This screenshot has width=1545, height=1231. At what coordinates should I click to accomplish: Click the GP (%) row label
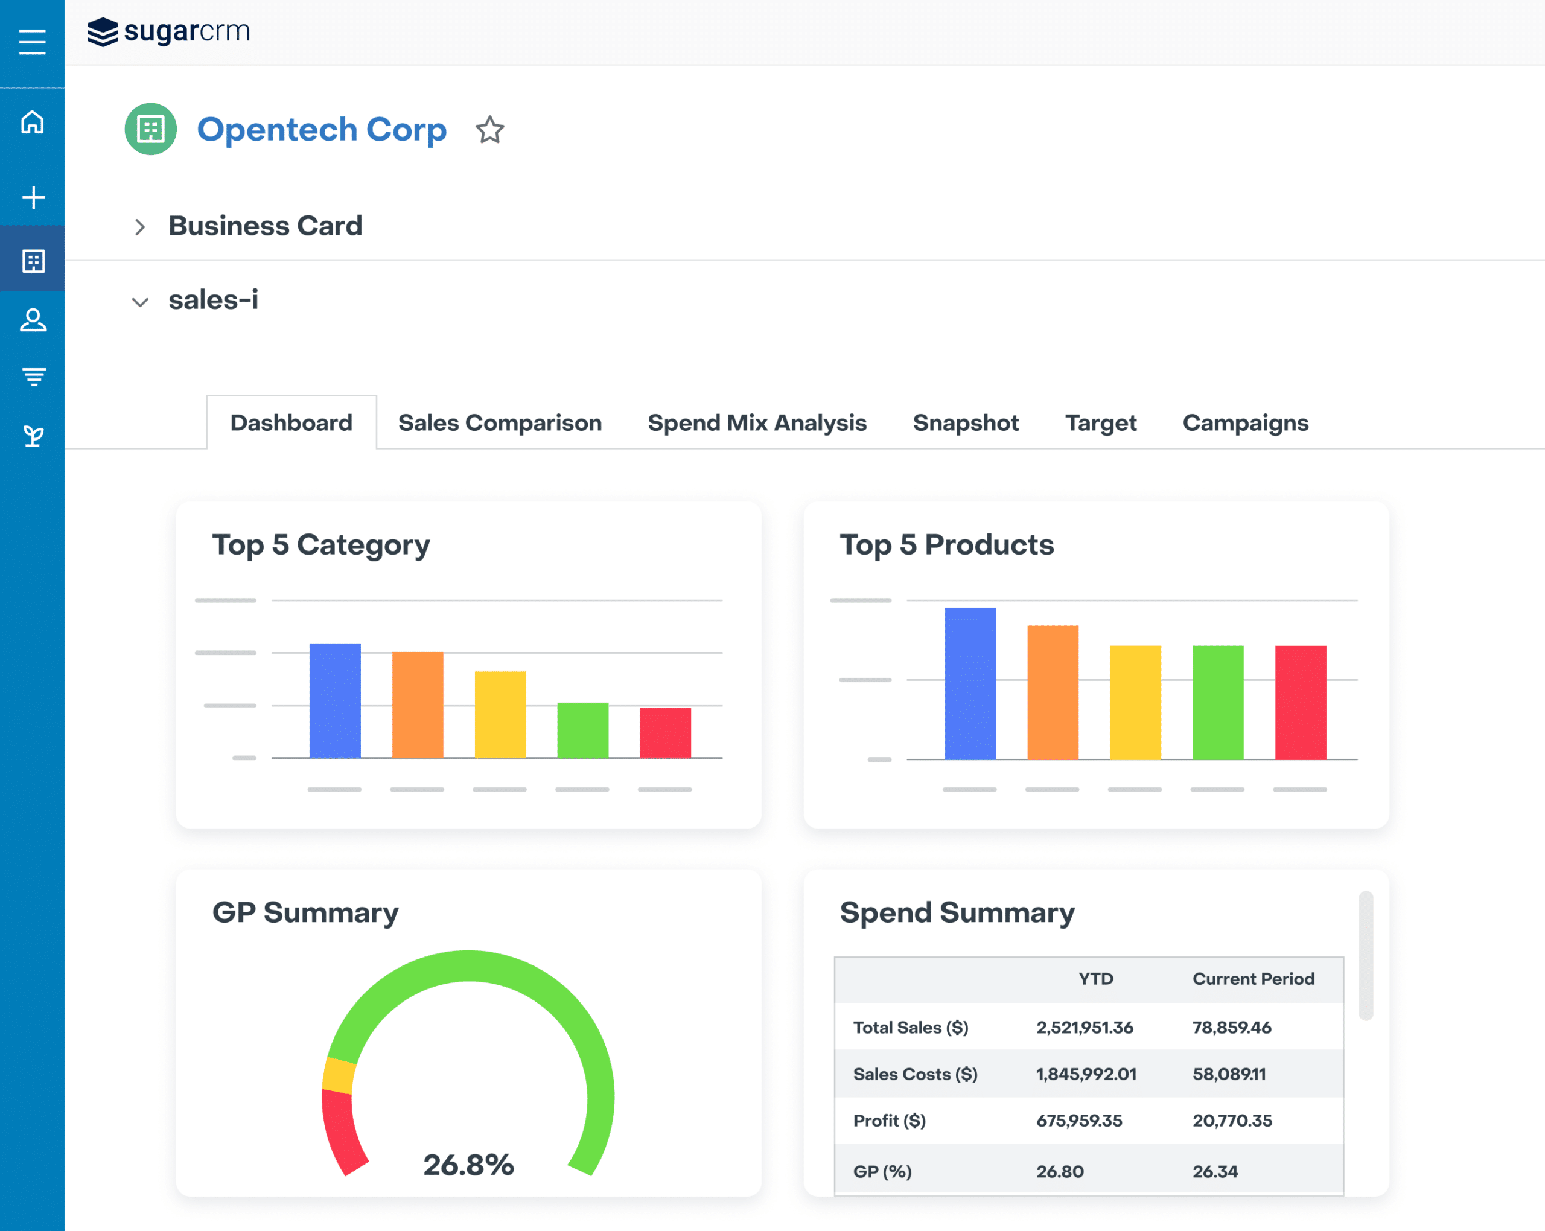[x=882, y=1171]
